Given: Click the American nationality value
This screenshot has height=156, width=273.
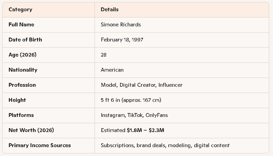Looking at the screenshot, I should pos(112,70).
